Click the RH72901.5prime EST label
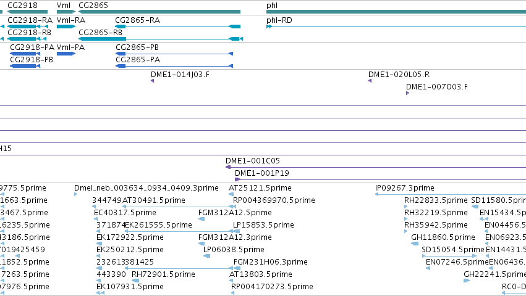The image size is (526, 296). 163,274
